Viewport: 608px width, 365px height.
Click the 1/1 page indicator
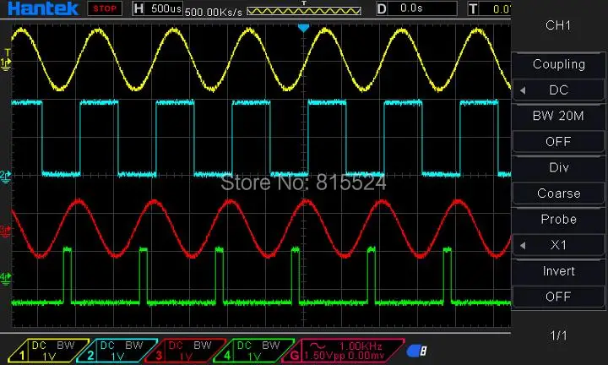(x=558, y=335)
